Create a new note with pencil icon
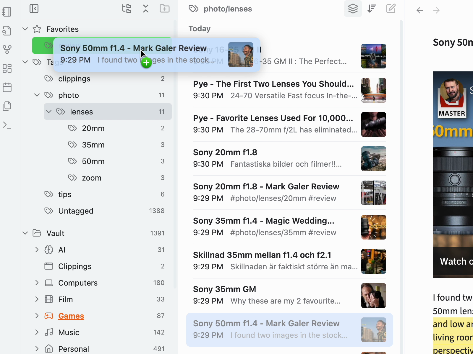 pos(391,9)
